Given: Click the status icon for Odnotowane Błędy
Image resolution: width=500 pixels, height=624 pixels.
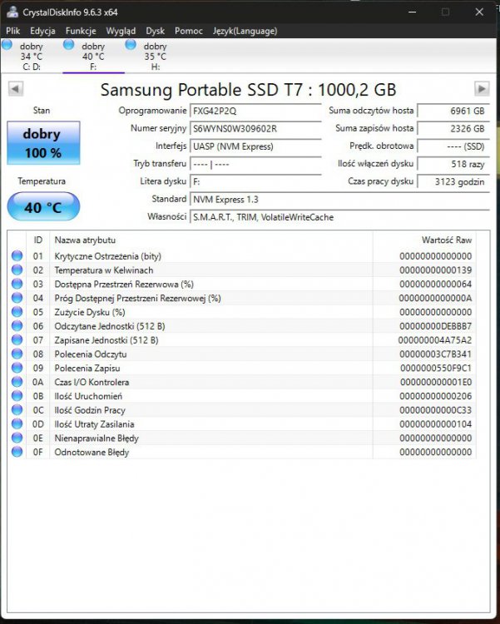Looking at the screenshot, I should [17, 452].
